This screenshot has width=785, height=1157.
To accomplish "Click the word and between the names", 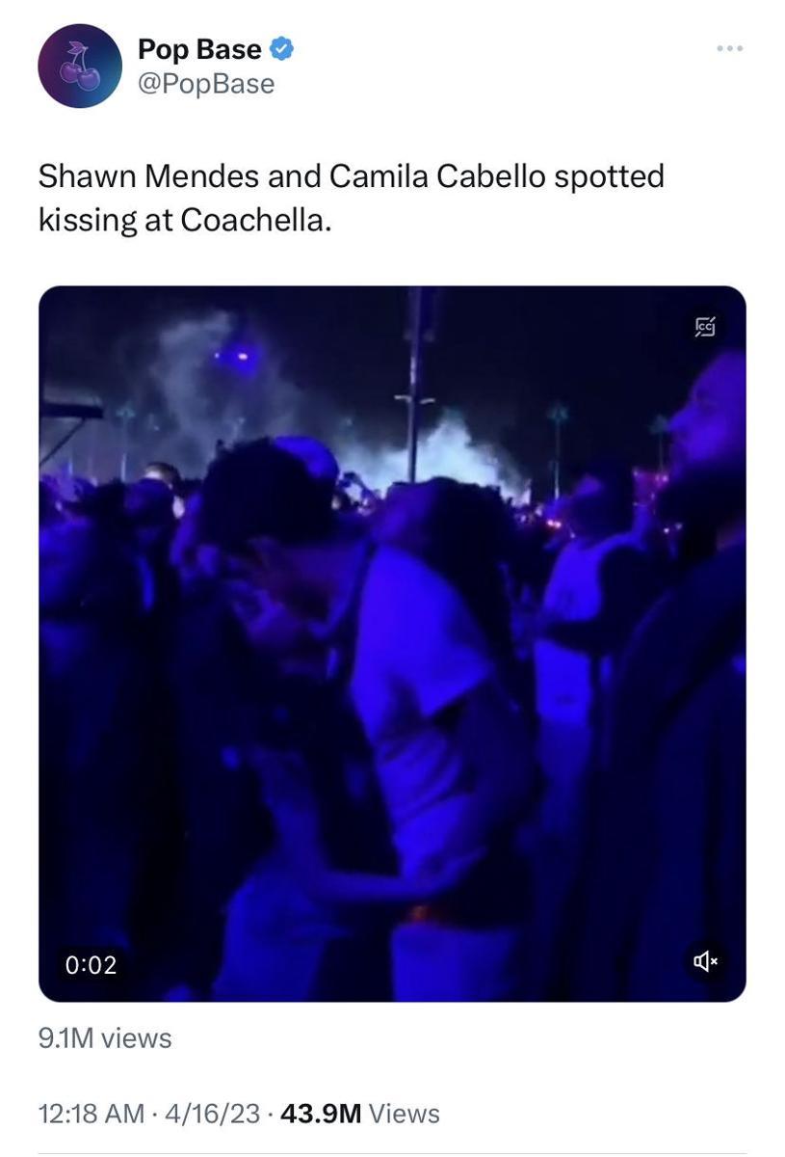I will point(294,176).
